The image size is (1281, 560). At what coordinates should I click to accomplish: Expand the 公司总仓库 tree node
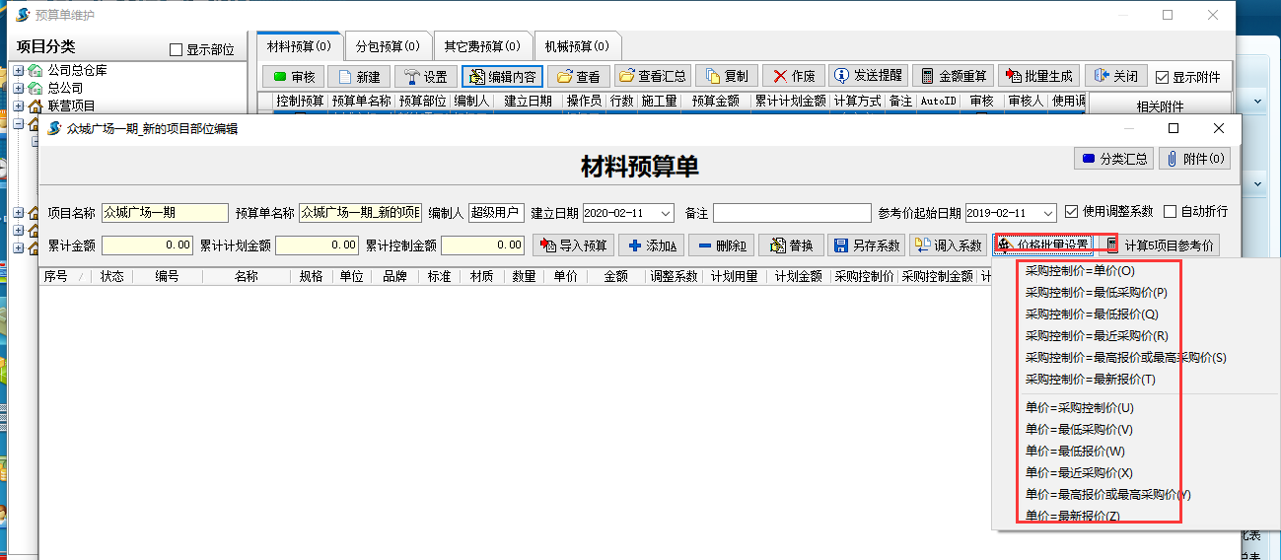click(x=18, y=70)
